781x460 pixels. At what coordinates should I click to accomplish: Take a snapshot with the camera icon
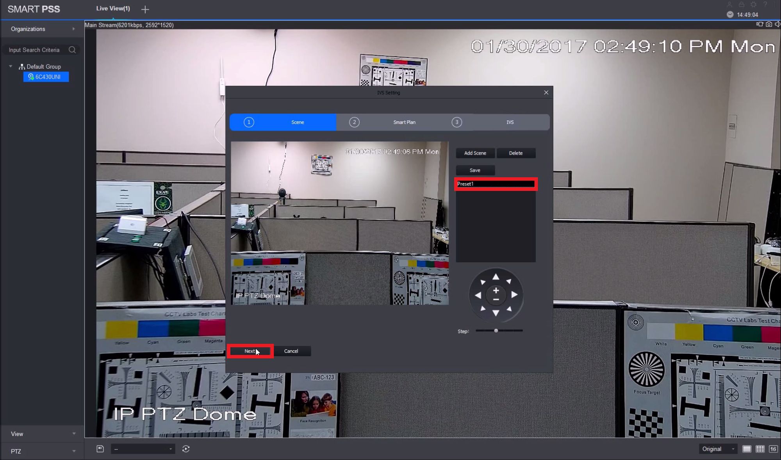pyautogui.click(x=769, y=24)
